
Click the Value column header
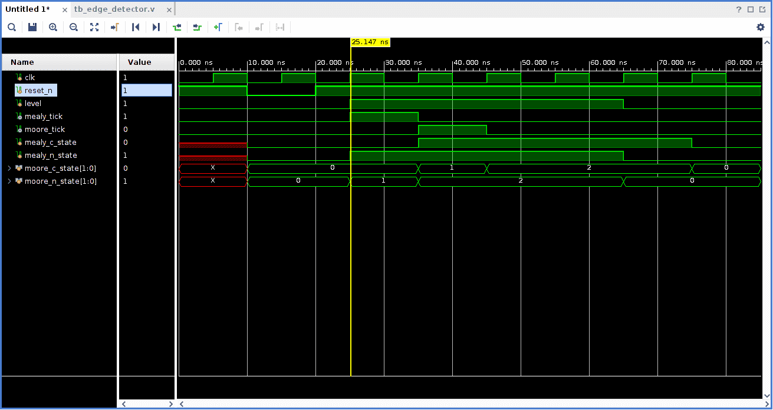pos(147,62)
